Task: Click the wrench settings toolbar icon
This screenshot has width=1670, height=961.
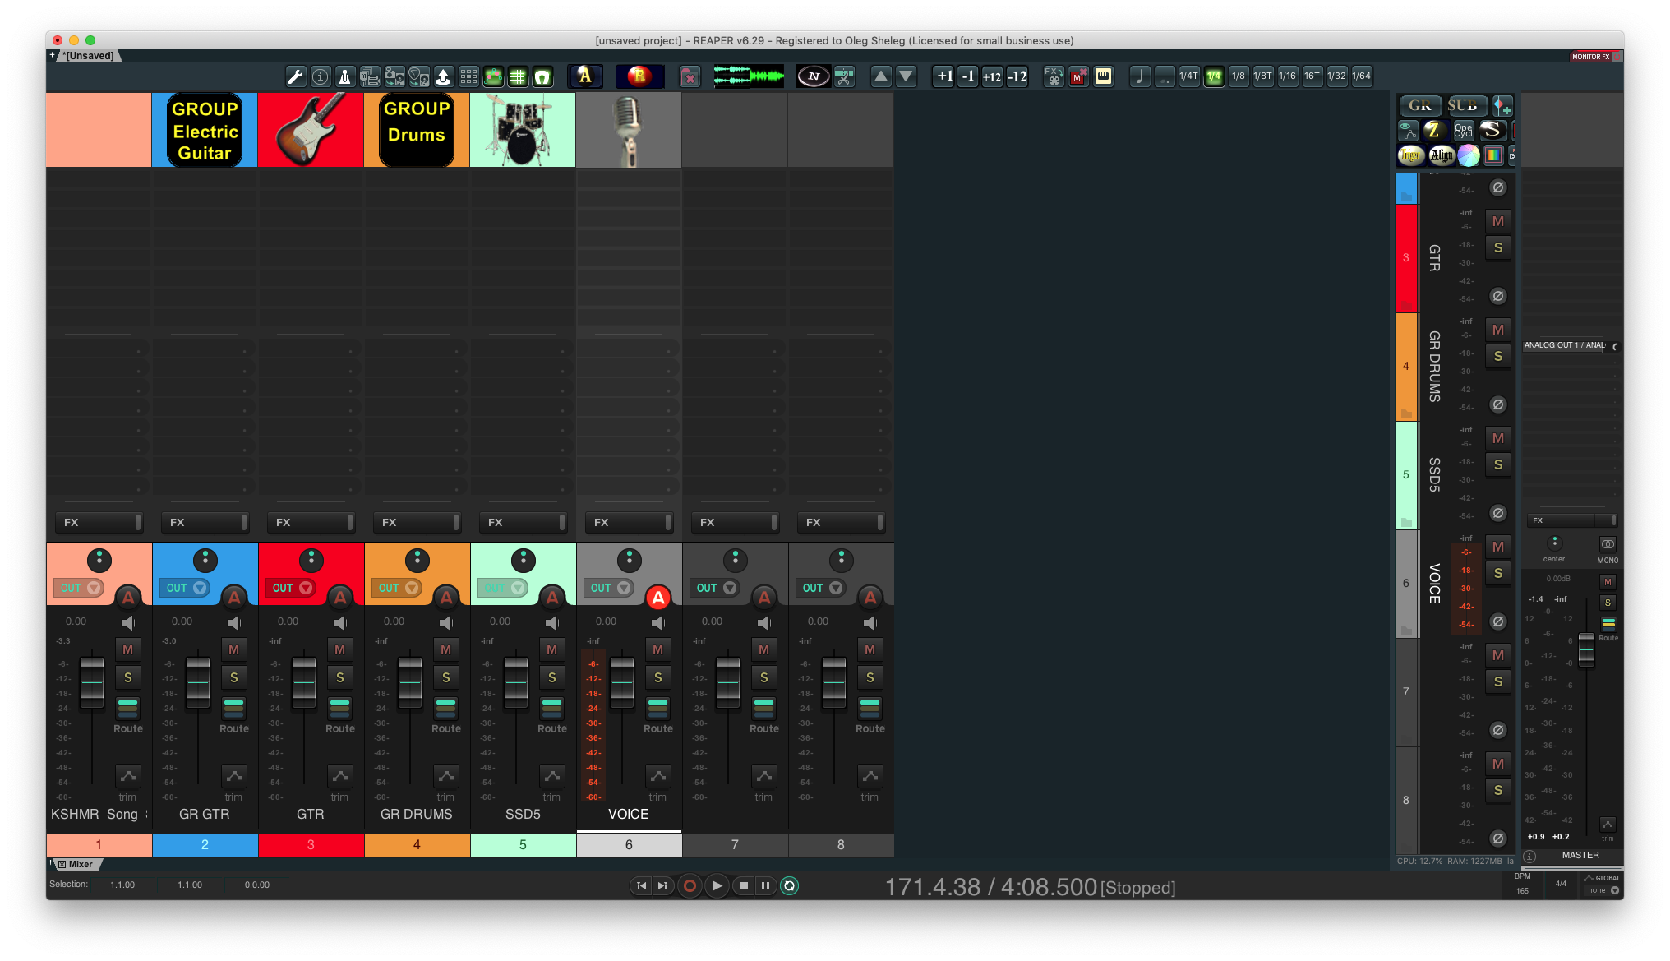Action: (295, 76)
